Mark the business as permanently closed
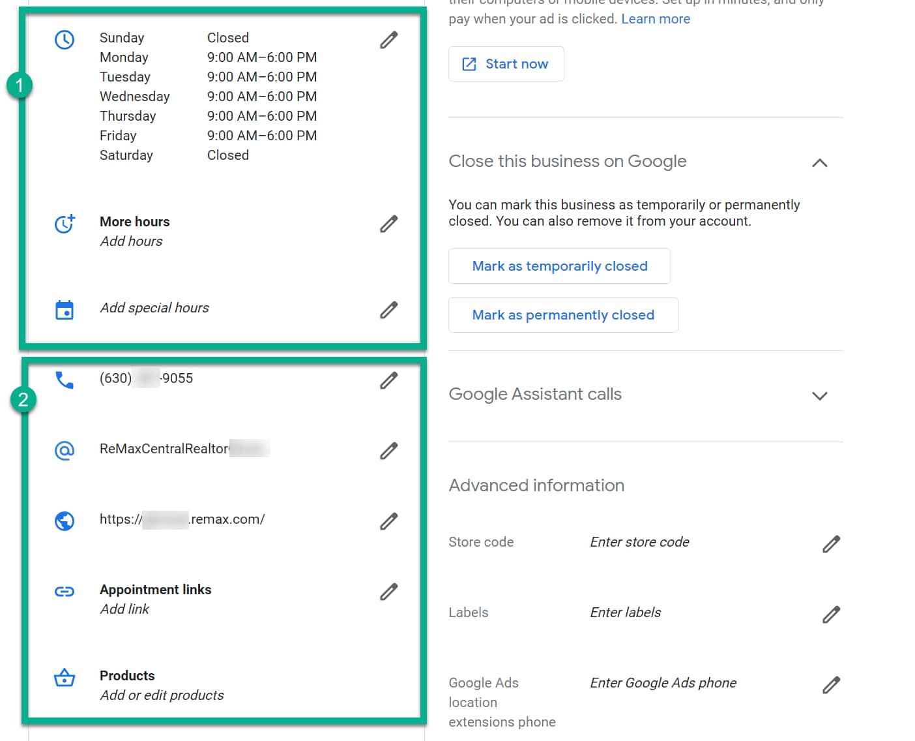This screenshot has height=741, width=915. click(x=563, y=315)
